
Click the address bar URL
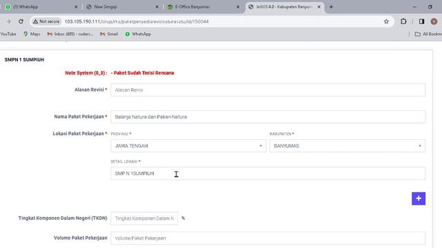click(x=137, y=21)
